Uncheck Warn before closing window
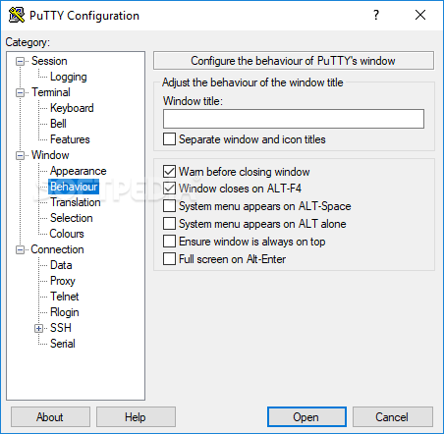Image resolution: width=444 pixels, height=434 pixels. click(169, 171)
